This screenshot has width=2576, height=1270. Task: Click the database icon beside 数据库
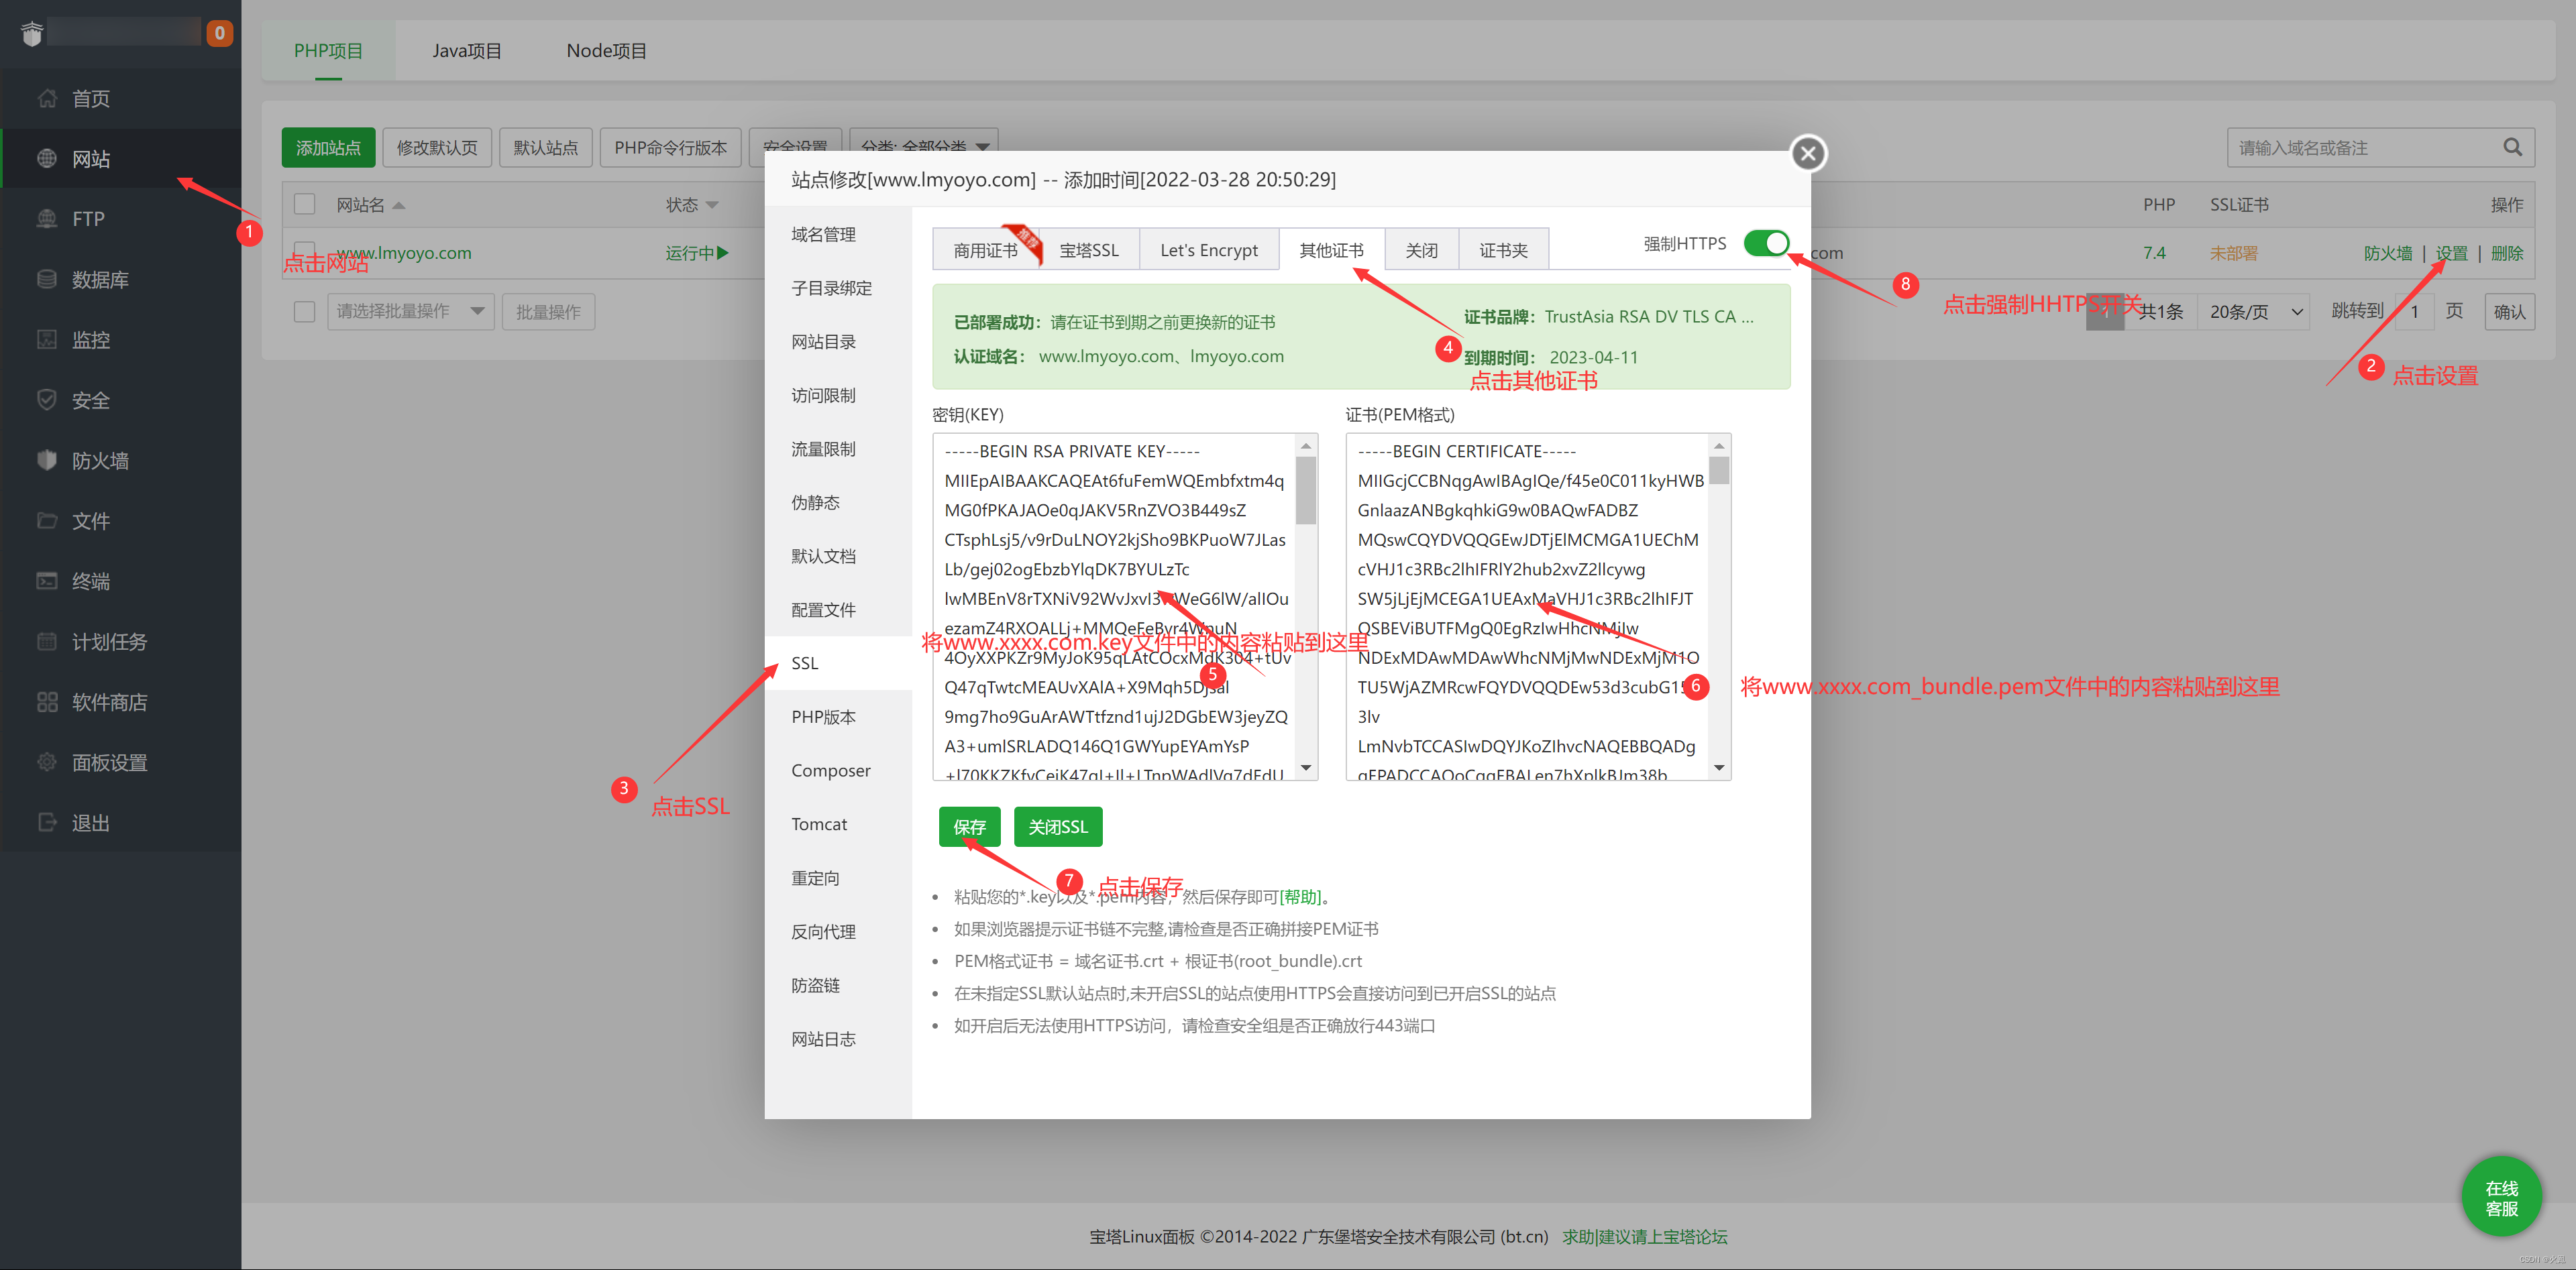pos(46,279)
